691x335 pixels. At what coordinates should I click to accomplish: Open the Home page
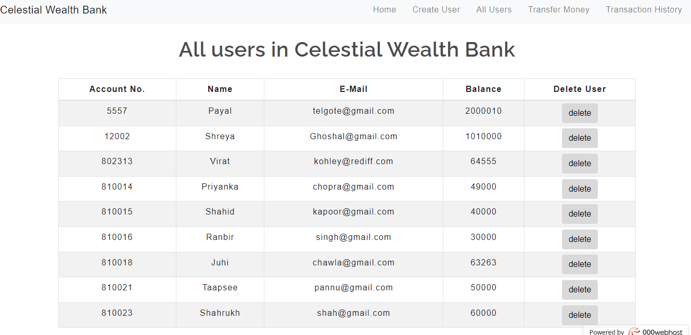(384, 9)
